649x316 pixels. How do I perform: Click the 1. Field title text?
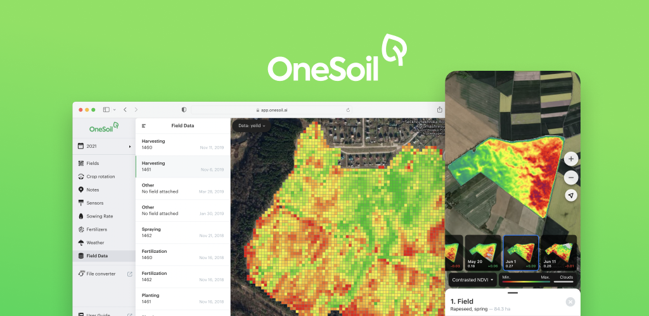click(x=461, y=301)
